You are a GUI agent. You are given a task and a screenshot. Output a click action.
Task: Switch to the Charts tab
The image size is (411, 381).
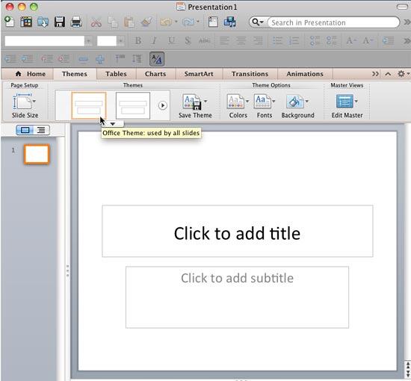click(155, 74)
